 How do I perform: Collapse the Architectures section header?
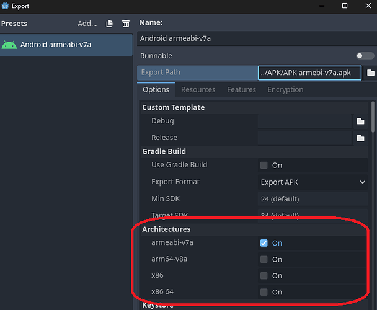(254, 229)
